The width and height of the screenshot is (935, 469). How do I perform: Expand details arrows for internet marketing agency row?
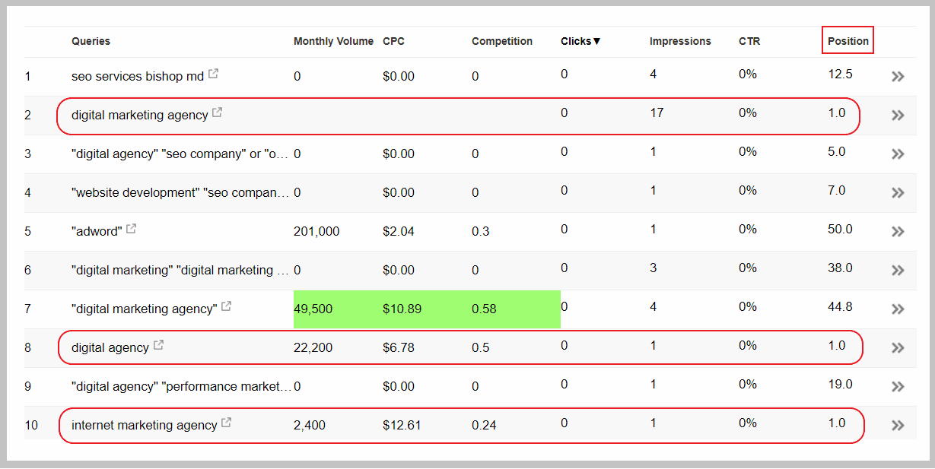898,425
